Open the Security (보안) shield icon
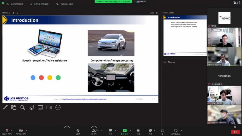This screenshot has height=136, width=242. (x=78, y=131)
